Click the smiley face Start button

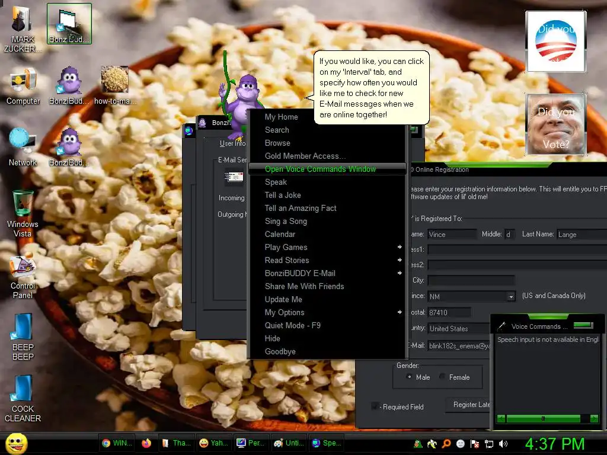(16, 443)
